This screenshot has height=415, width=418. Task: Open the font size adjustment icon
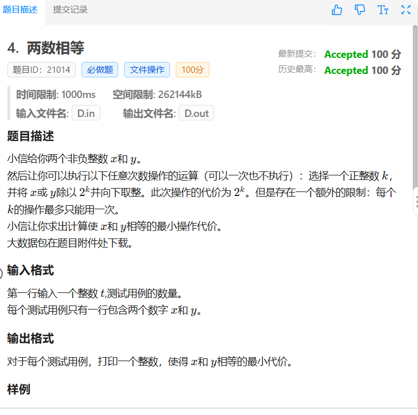[x=383, y=10]
